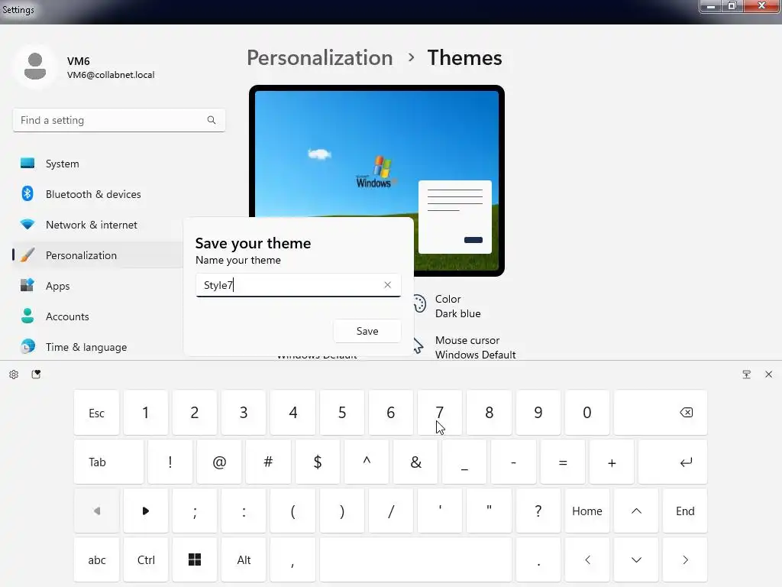The height and width of the screenshot is (587, 782).
Task: Tap the question mark key
Action: click(x=538, y=511)
